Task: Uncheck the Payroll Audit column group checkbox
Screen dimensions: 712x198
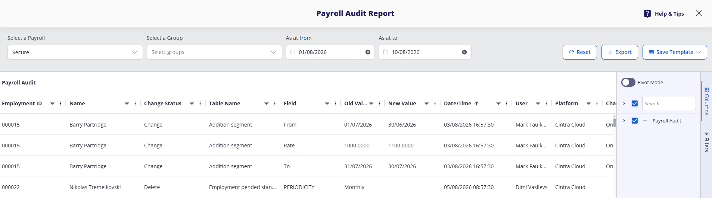Action: pos(635,121)
